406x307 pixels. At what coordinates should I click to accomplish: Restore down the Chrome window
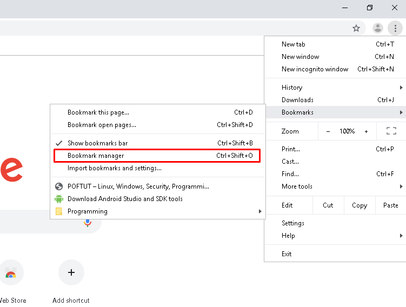tap(370, 8)
